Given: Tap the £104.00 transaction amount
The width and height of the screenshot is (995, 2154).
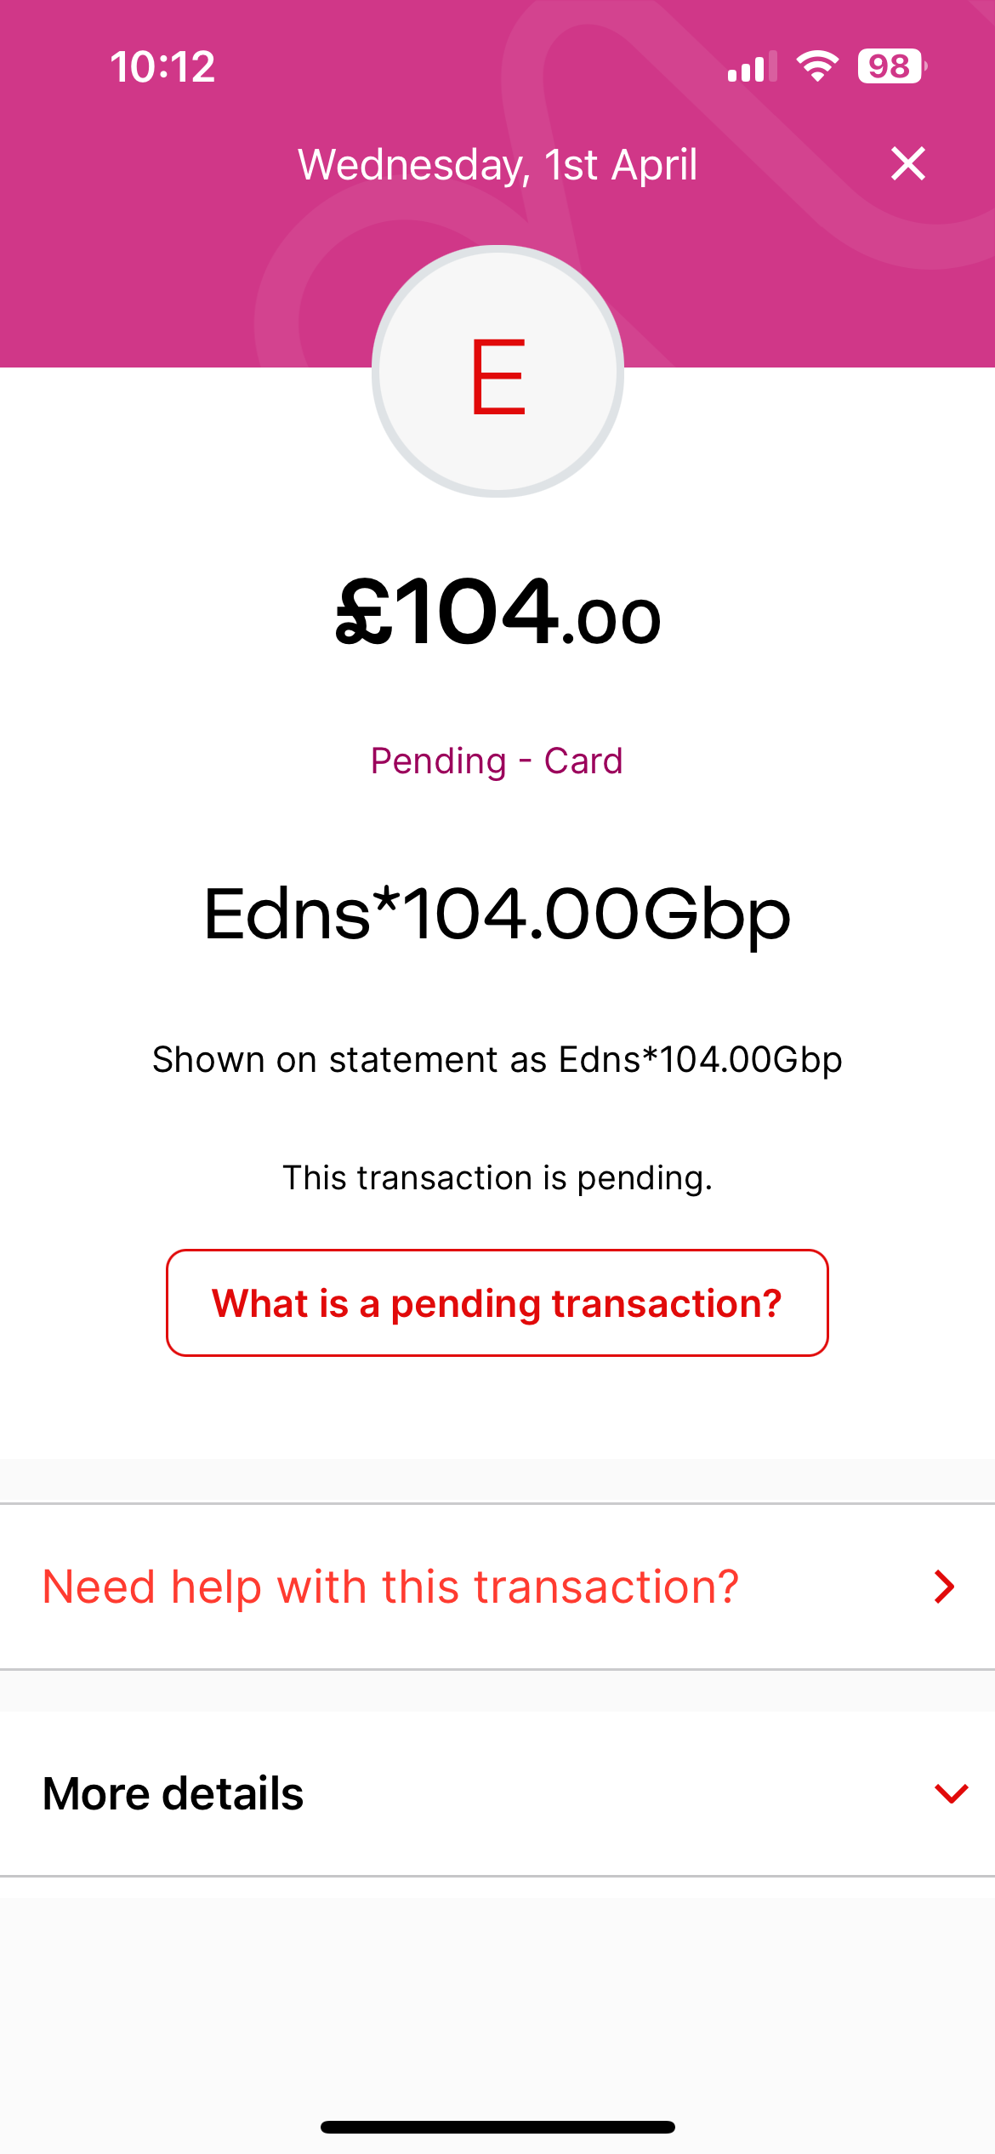Looking at the screenshot, I should pos(497,613).
